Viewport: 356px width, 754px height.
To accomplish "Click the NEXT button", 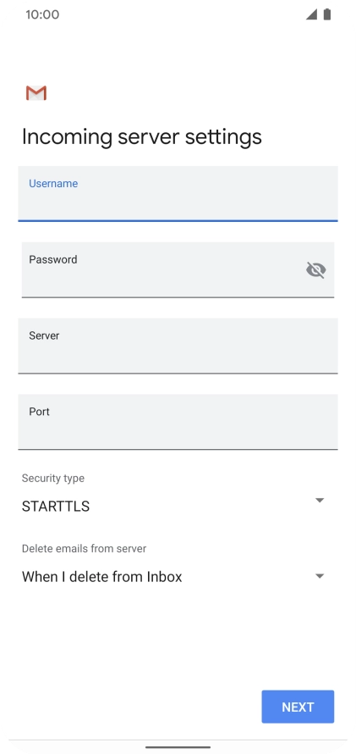I will 298,707.
